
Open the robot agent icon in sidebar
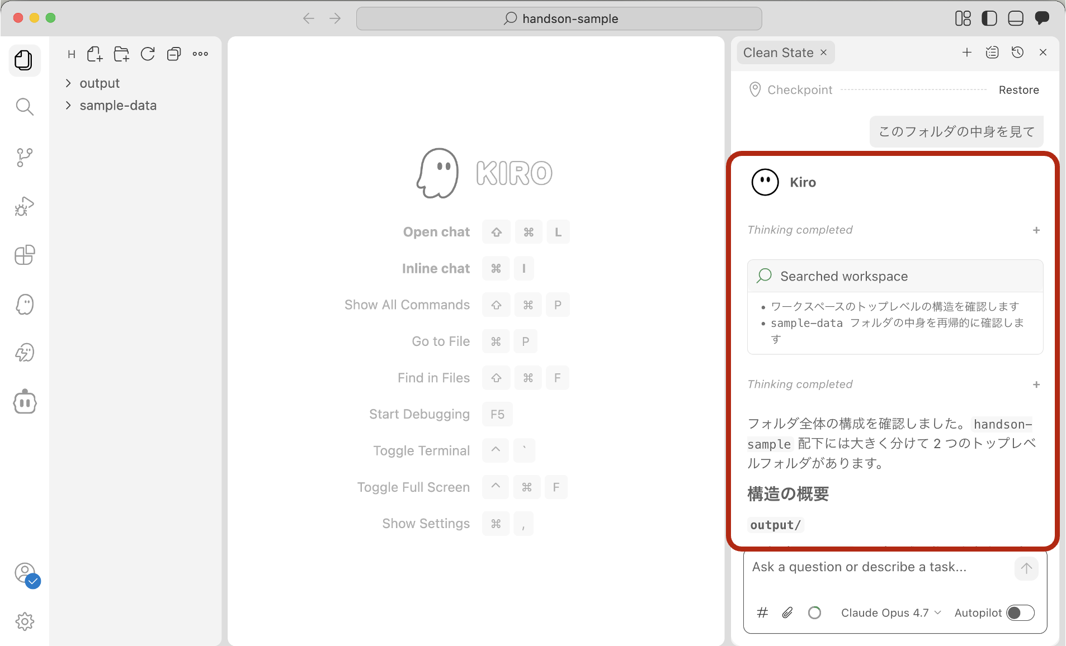tap(24, 402)
